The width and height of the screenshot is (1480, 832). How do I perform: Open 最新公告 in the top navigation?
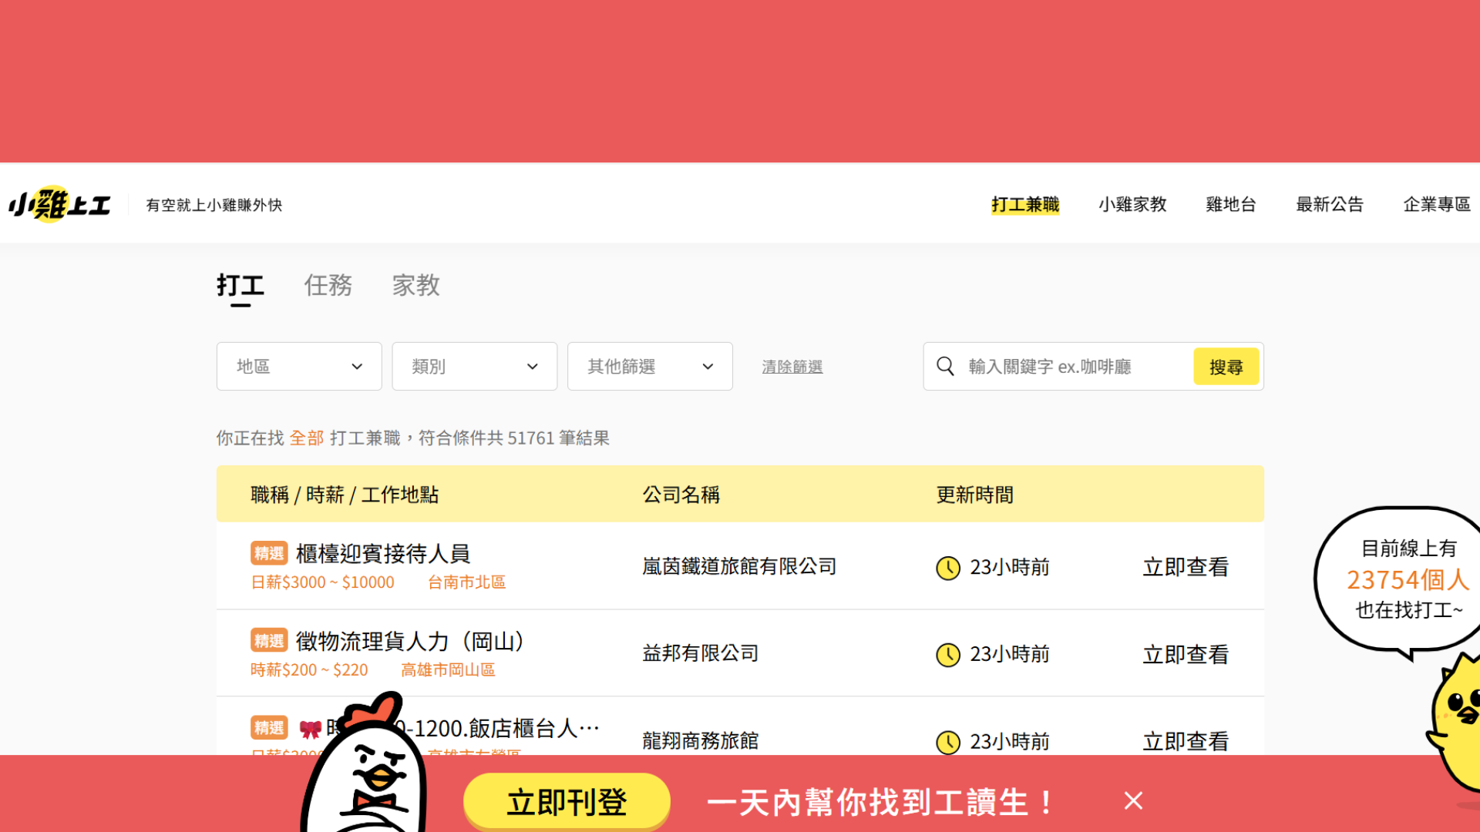(1330, 205)
